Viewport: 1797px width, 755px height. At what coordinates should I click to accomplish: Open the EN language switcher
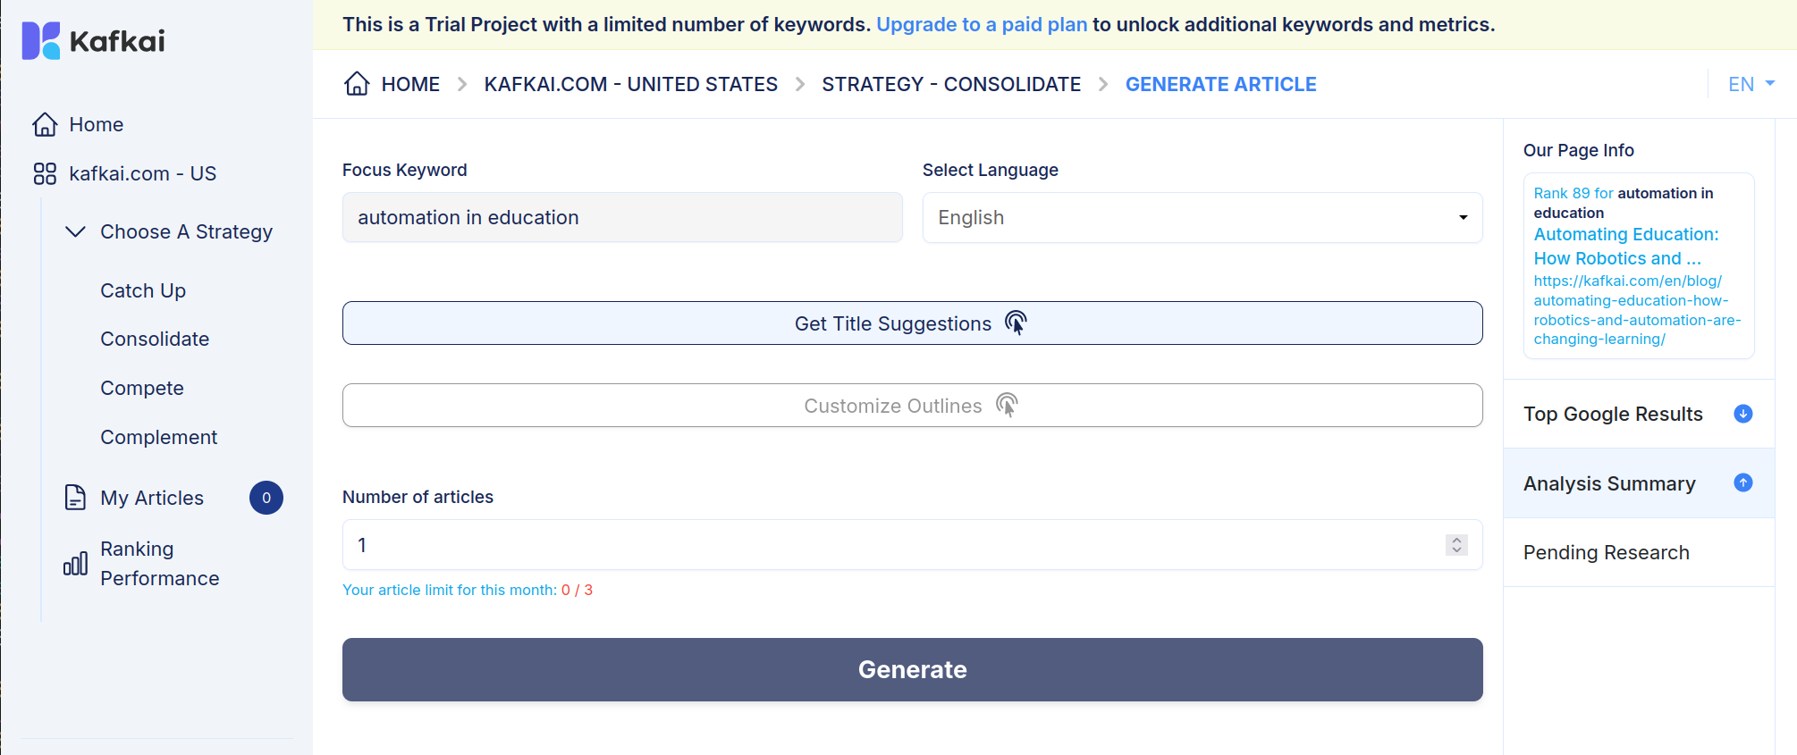pos(1751,84)
